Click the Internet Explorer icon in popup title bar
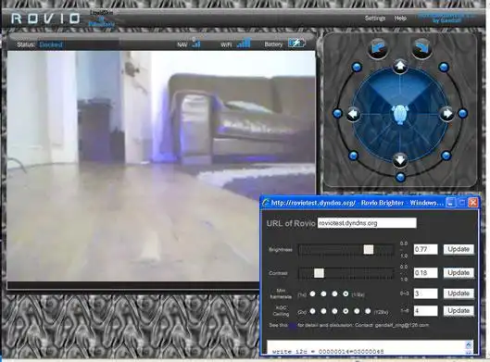Image resolution: width=490 pixels, height=362 pixels. (266, 203)
